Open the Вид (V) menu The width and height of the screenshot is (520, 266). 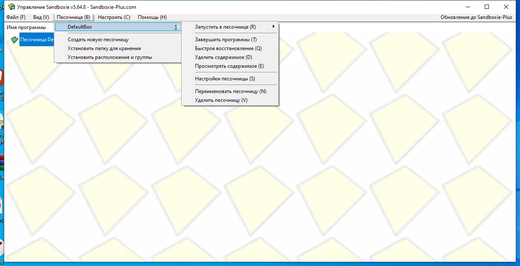point(41,17)
